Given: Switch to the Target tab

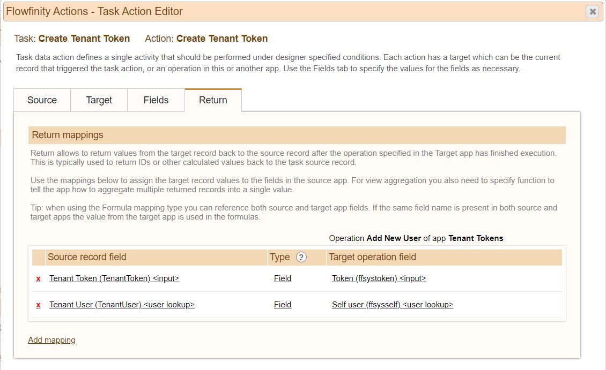Looking at the screenshot, I should click(x=99, y=100).
